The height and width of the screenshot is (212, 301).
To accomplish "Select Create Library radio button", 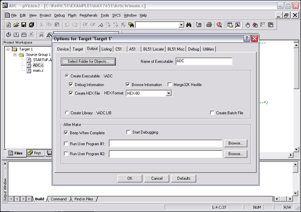I will [x=67, y=112].
